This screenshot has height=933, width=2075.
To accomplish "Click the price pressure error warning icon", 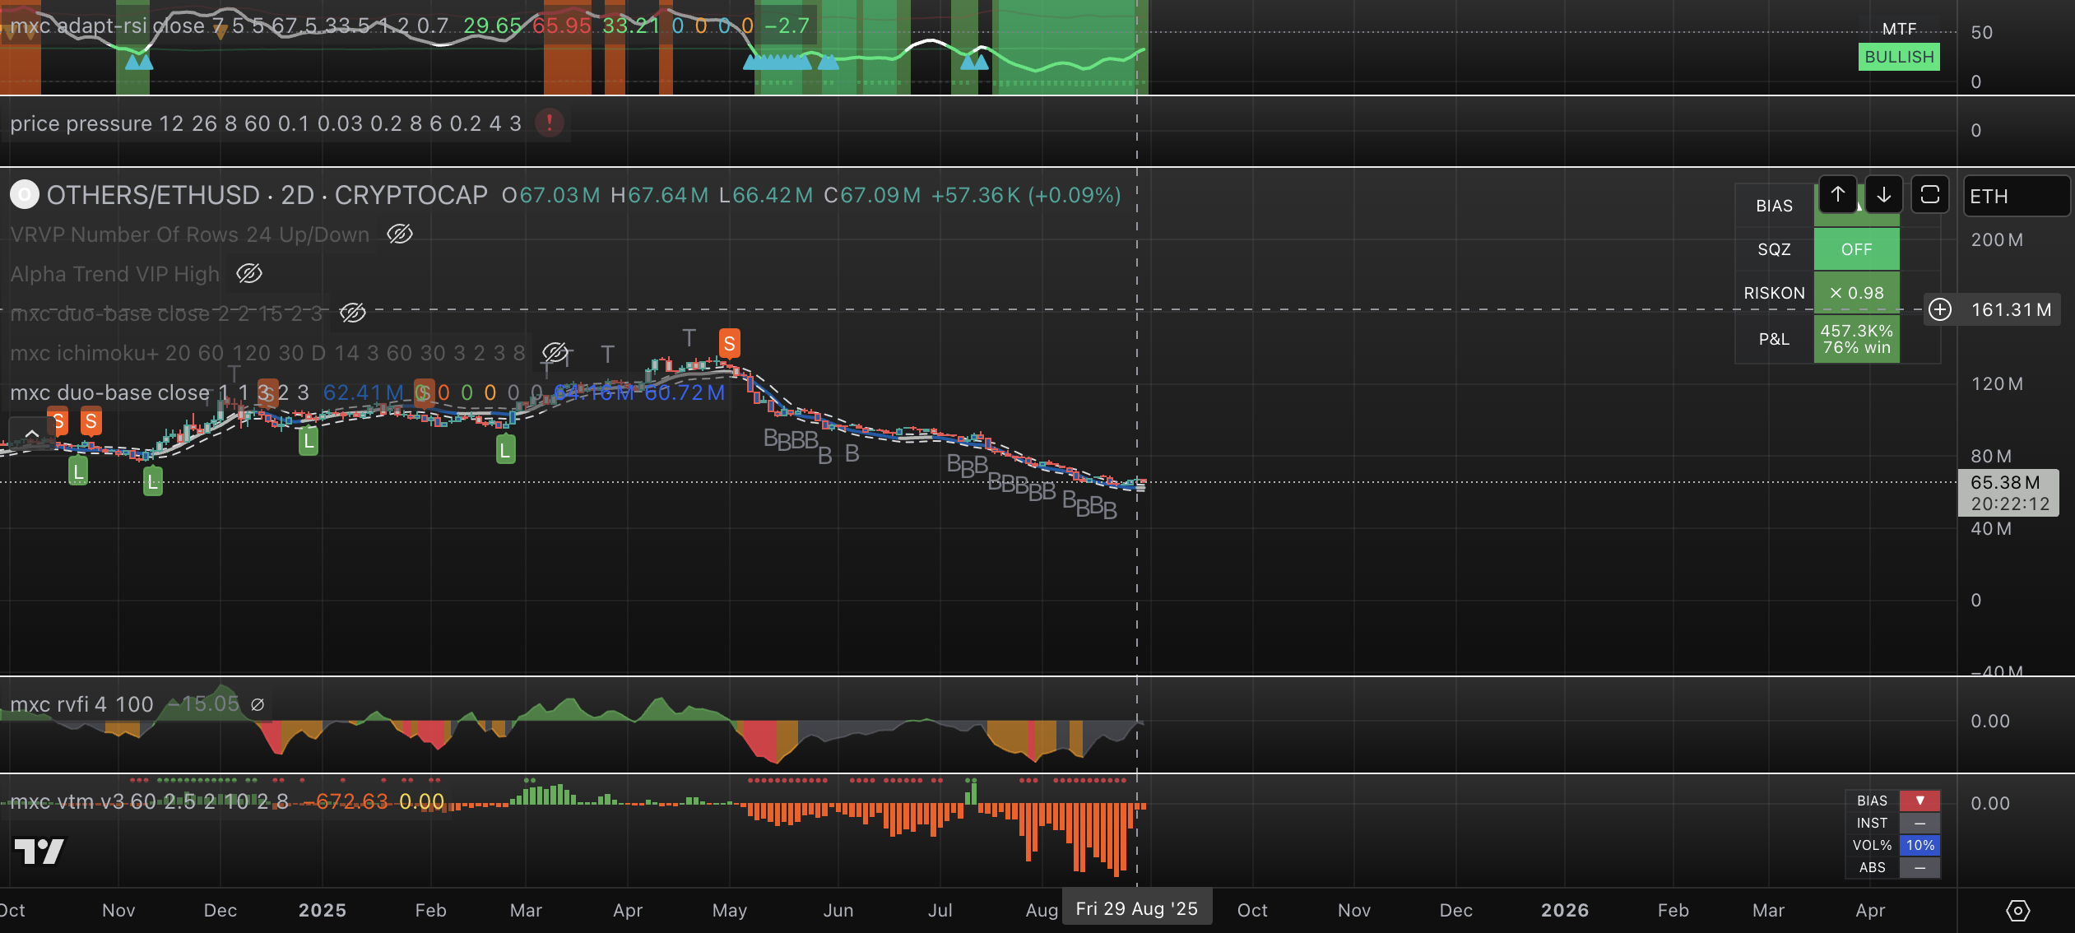I will click(549, 123).
